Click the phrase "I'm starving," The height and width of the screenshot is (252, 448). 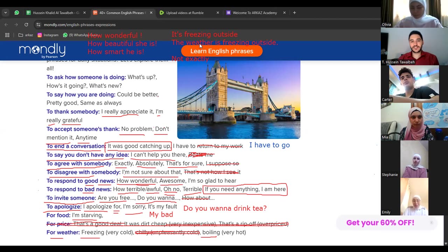click(x=87, y=215)
